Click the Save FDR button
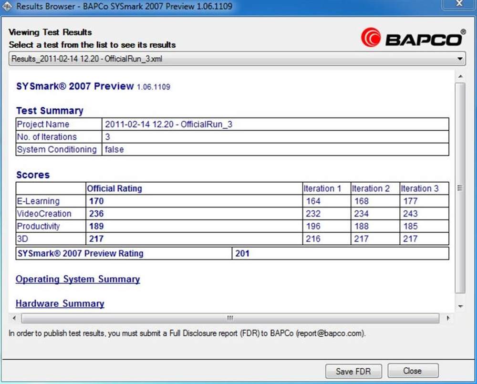This screenshot has width=477, height=384. click(353, 371)
